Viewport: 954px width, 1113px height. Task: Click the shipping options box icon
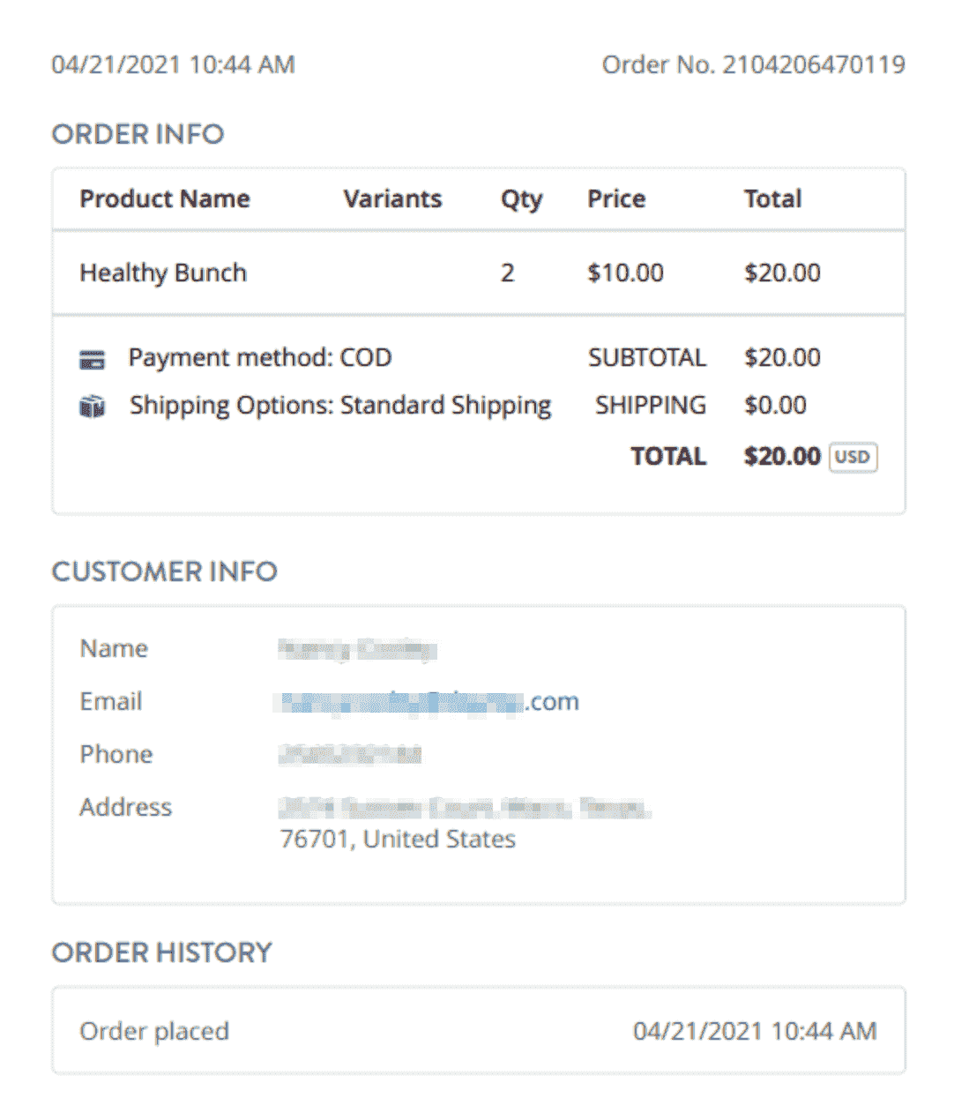(92, 407)
